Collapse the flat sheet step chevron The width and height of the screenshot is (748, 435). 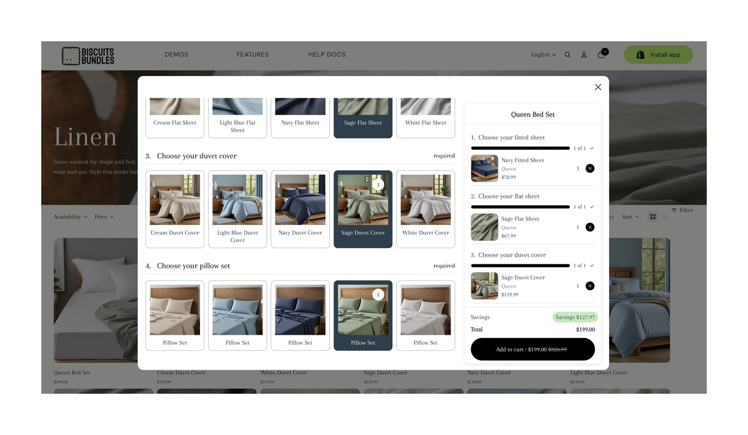592,207
